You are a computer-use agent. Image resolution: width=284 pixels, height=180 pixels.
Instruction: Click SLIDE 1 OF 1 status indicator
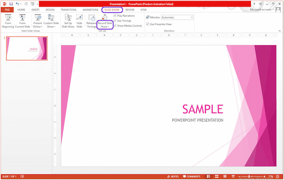pyautogui.click(x=9, y=177)
